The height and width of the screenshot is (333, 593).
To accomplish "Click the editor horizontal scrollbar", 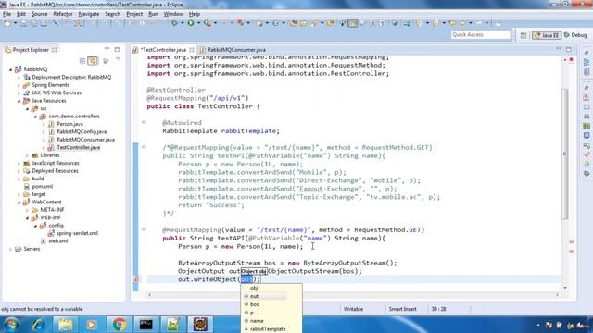I will pos(353,295).
